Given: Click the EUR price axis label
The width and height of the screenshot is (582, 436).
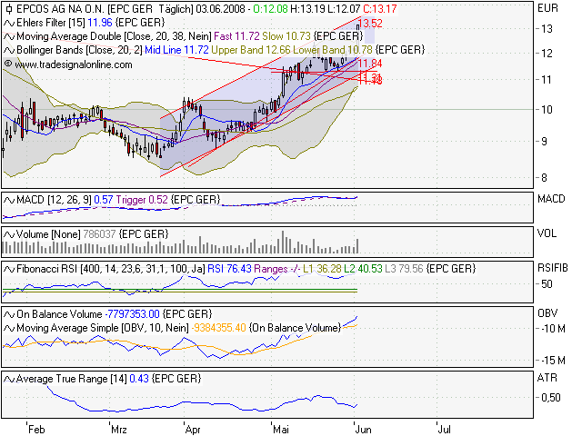Looking at the screenshot, I should click(547, 8).
